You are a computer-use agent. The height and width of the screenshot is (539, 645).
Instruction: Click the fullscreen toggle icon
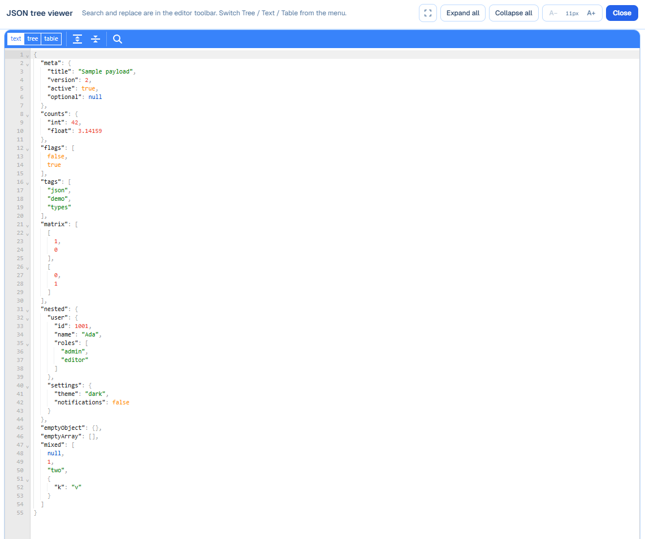[x=428, y=13]
